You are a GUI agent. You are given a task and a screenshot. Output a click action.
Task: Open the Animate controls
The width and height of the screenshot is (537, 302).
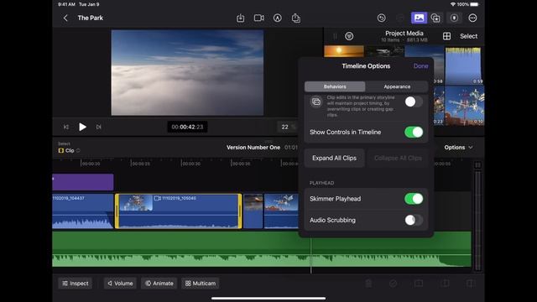tap(159, 284)
